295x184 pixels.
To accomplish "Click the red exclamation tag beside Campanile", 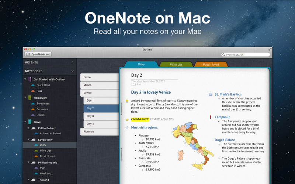I will [210, 117].
